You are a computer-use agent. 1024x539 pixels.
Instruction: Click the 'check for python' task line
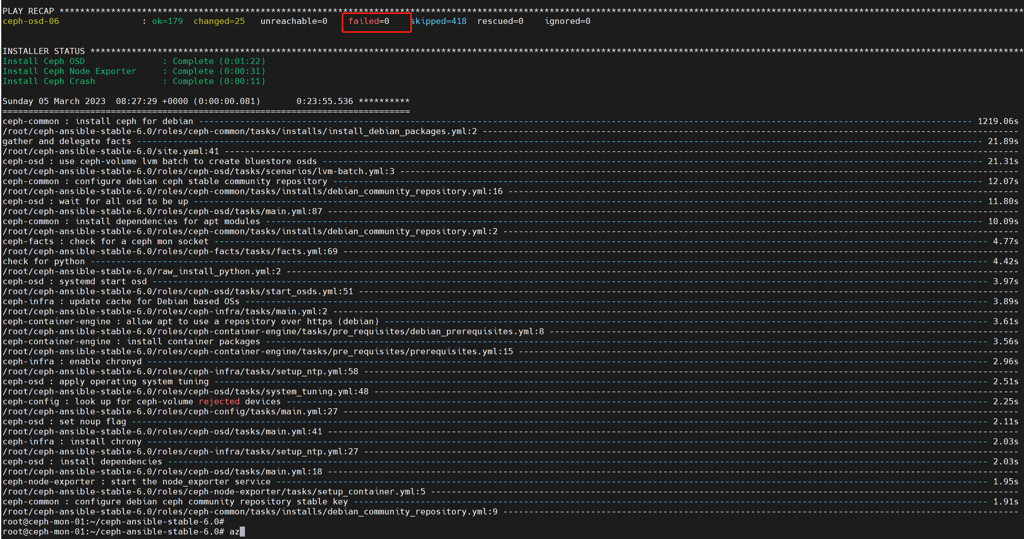(x=44, y=261)
